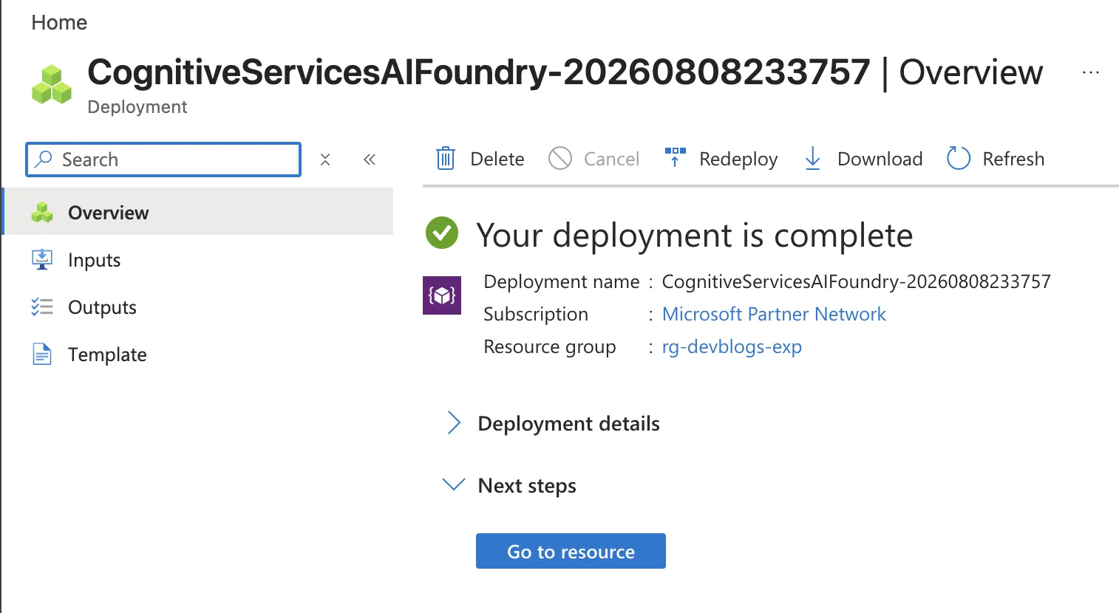This screenshot has height=613, width=1119.
Task: Click the Delete toolbar label
Action: pyautogui.click(x=497, y=160)
